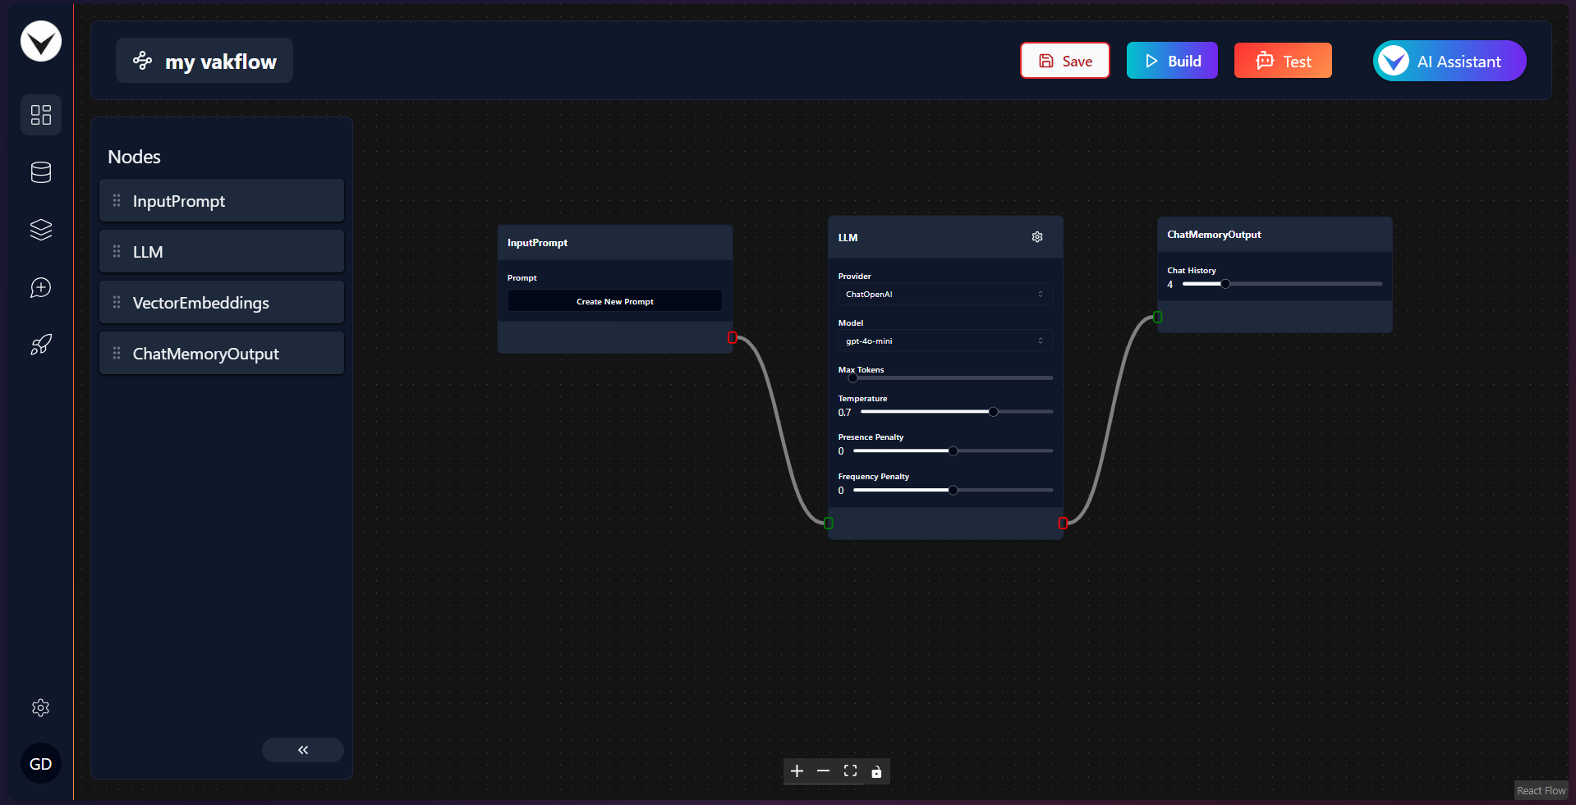Click the zoom out minus control
This screenshot has width=1576, height=805.
click(x=823, y=771)
